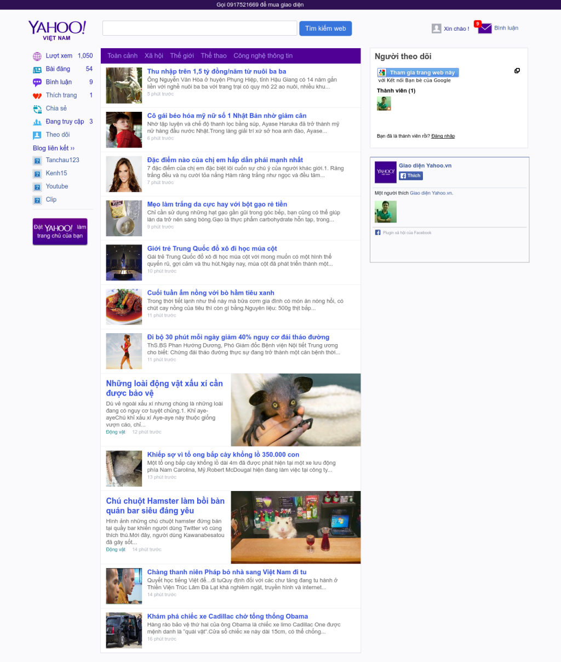Enable Tham gia trang web này membership
This screenshot has height=662, width=561.
point(417,72)
